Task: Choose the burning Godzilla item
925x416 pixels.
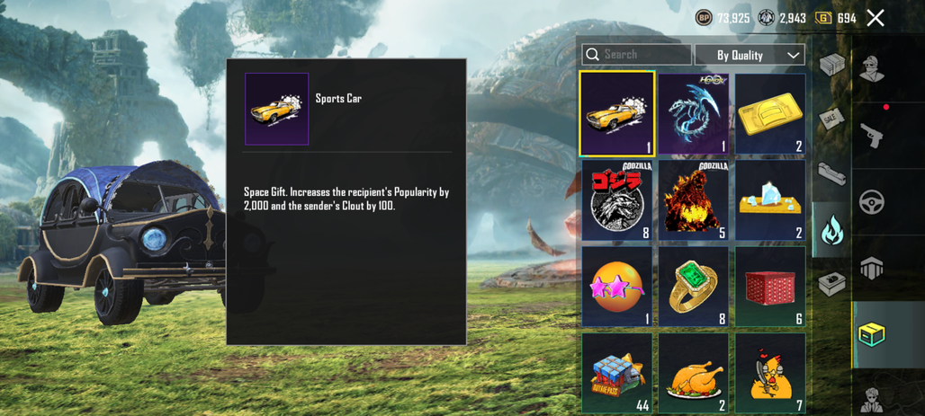Action: click(694, 200)
